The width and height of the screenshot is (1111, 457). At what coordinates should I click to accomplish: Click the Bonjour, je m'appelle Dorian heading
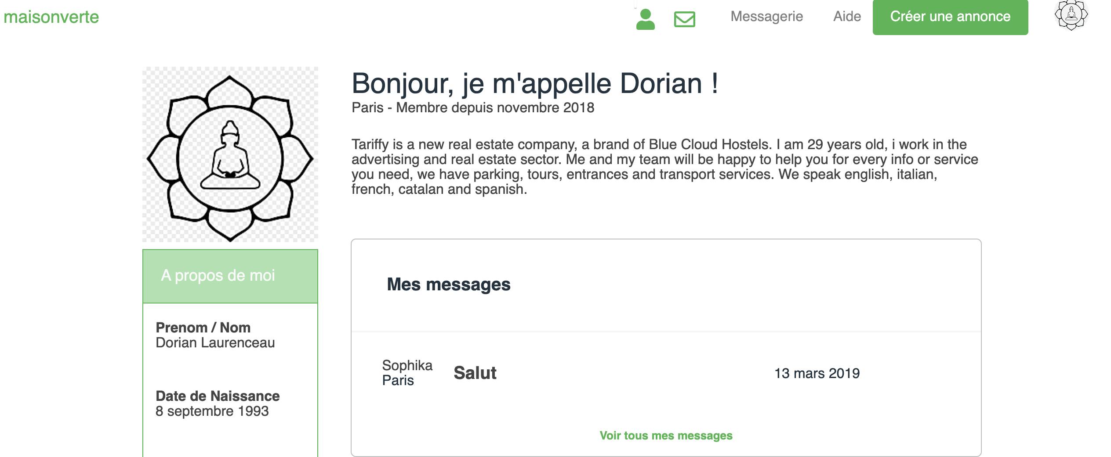pyautogui.click(x=535, y=83)
